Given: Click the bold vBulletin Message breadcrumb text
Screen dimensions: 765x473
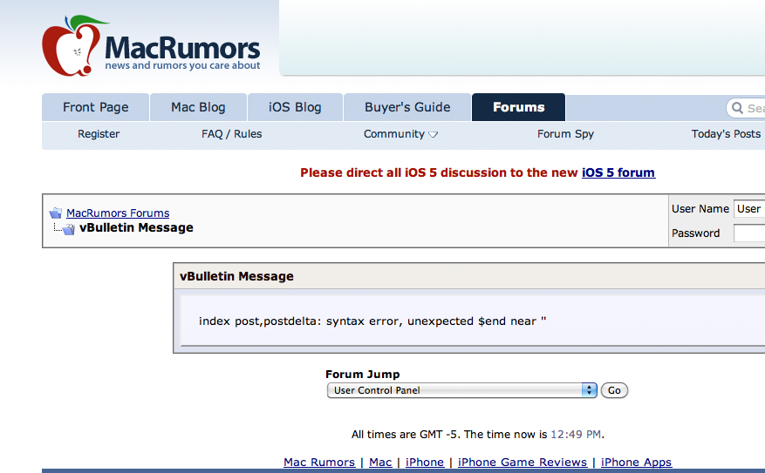Looking at the screenshot, I should click(136, 228).
